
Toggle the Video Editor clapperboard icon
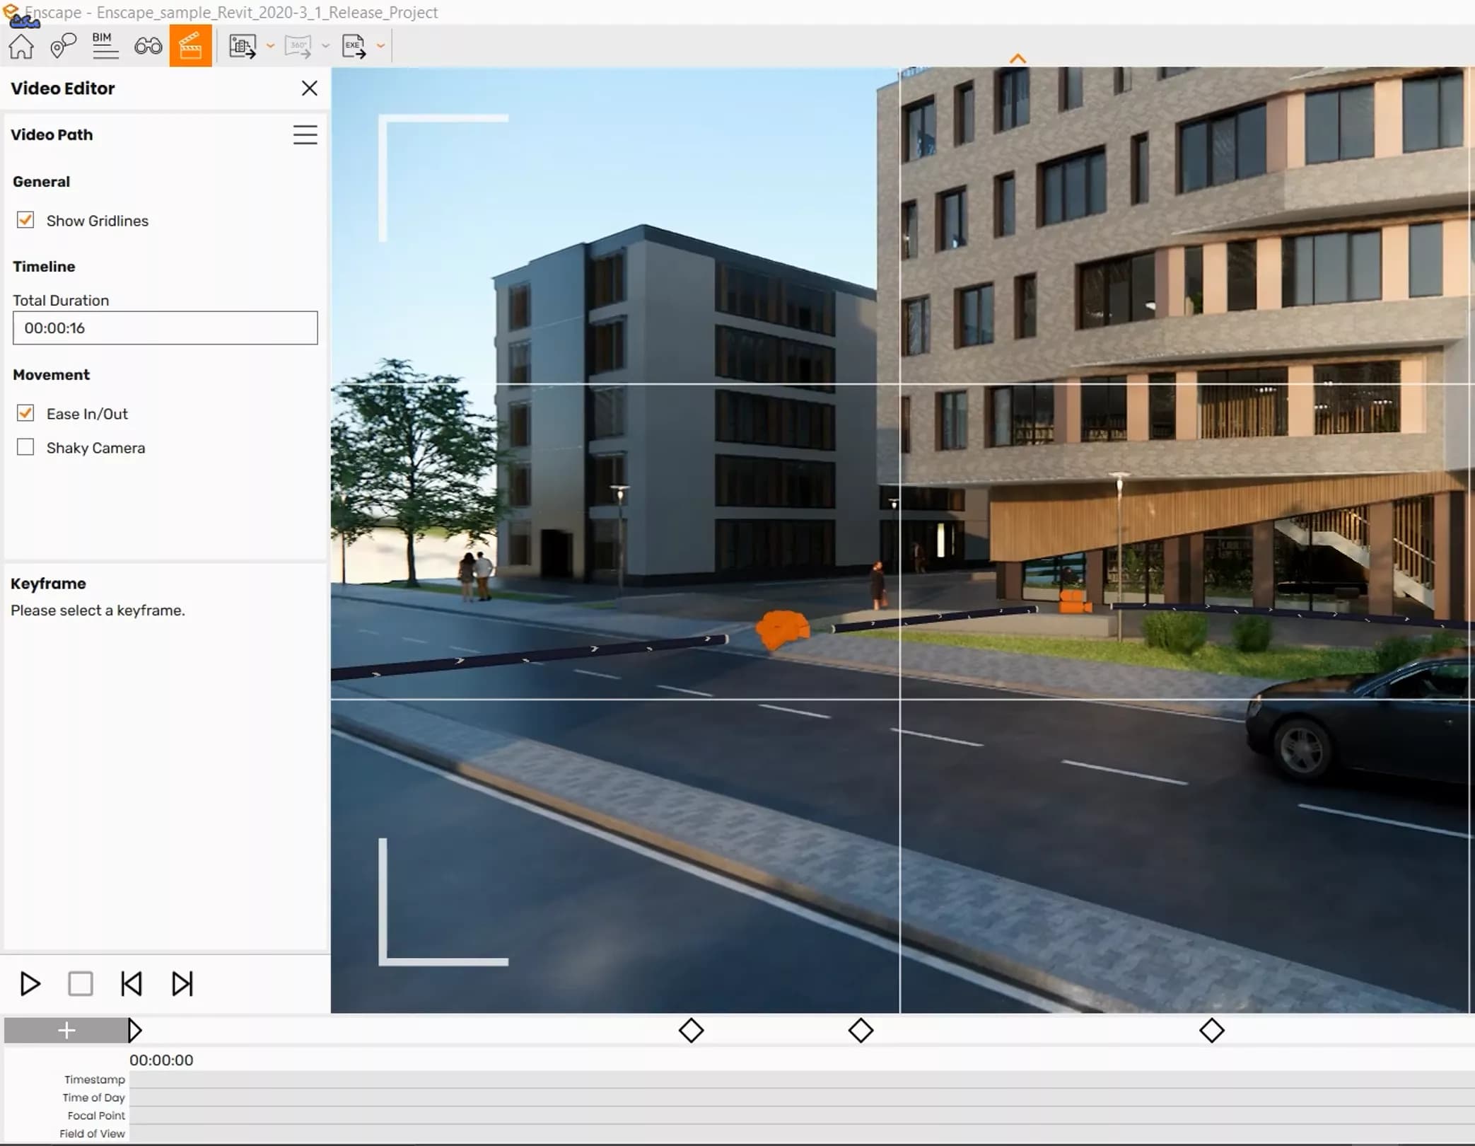pyautogui.click(x=190, y=46)
